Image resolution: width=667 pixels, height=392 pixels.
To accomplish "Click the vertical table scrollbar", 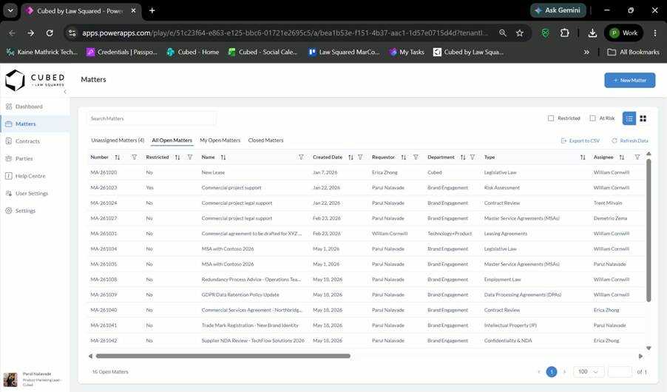I will coord(649,230).
